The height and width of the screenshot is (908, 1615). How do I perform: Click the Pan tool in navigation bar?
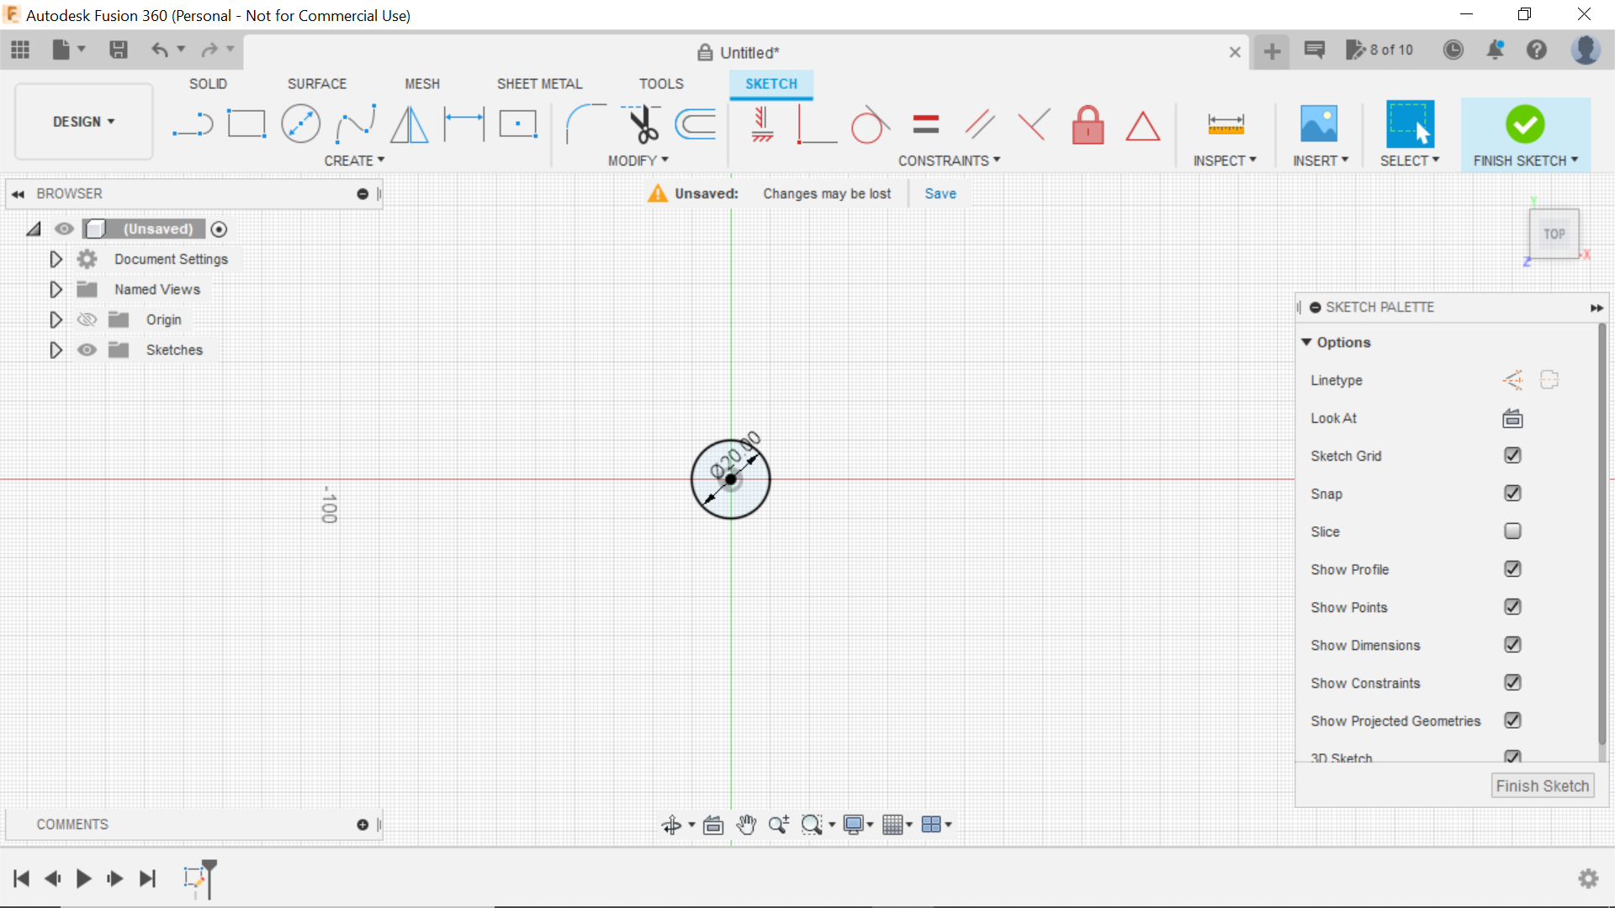[x=746, y=825]
